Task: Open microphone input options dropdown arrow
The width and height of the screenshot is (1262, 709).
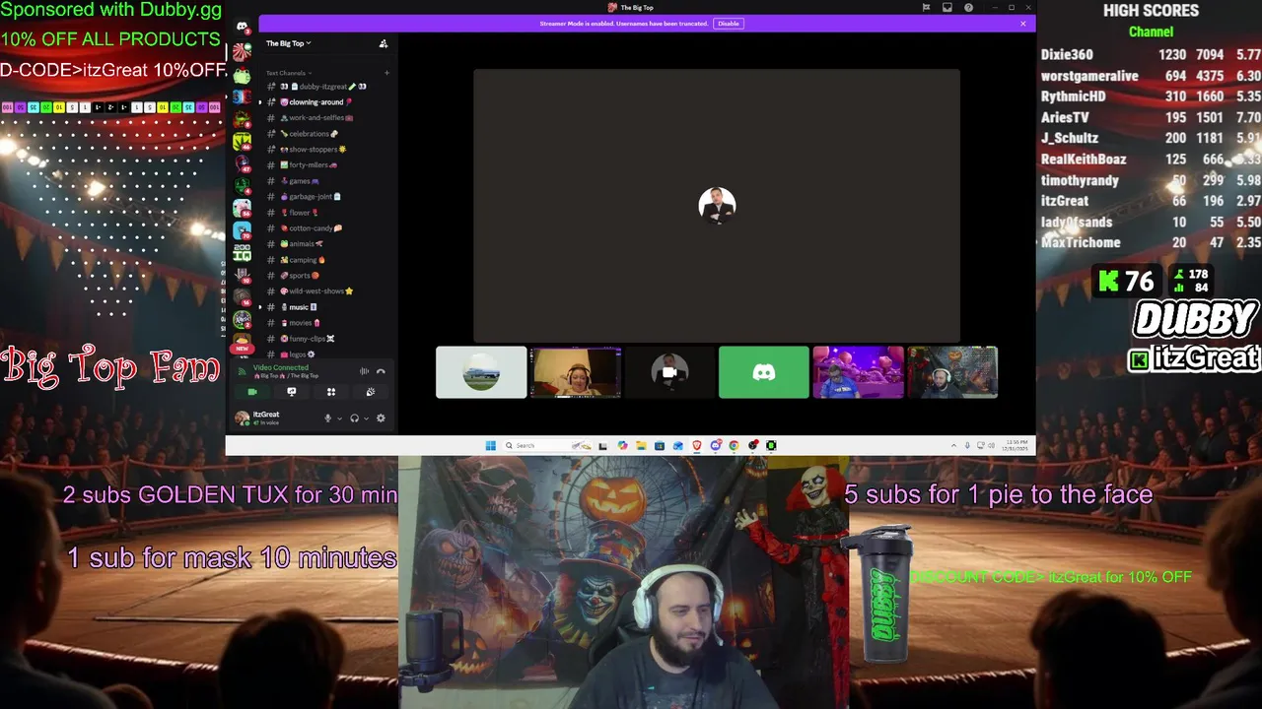Action: click(340, 419)
